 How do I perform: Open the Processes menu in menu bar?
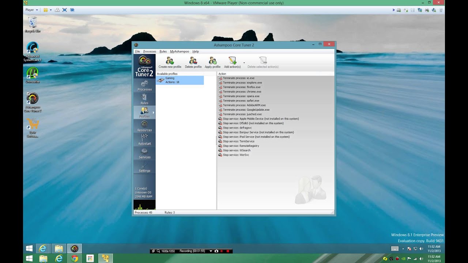click(x=150, y=52)
